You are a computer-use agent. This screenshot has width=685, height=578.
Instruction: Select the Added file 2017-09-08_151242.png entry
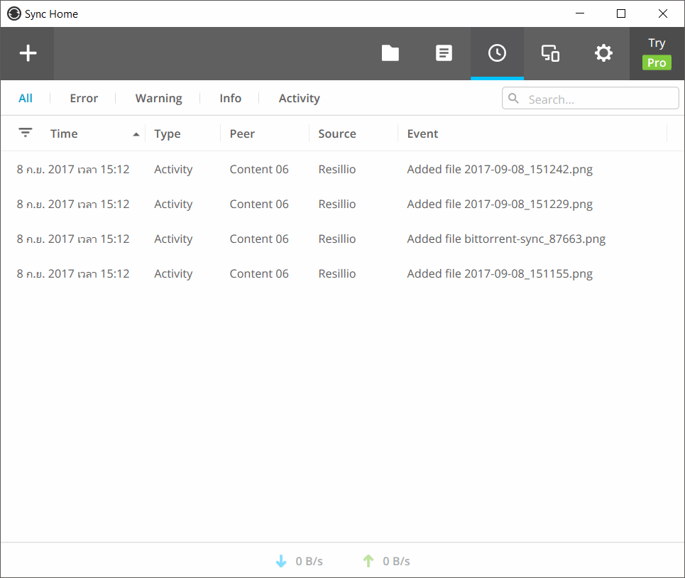coord(500,169)
